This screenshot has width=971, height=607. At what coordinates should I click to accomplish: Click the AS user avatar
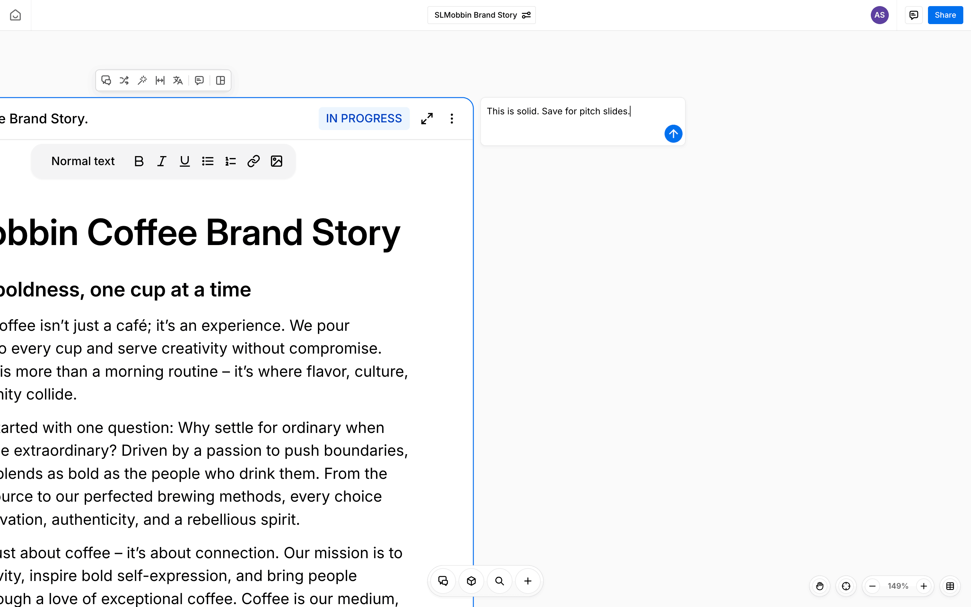point(879,15)
